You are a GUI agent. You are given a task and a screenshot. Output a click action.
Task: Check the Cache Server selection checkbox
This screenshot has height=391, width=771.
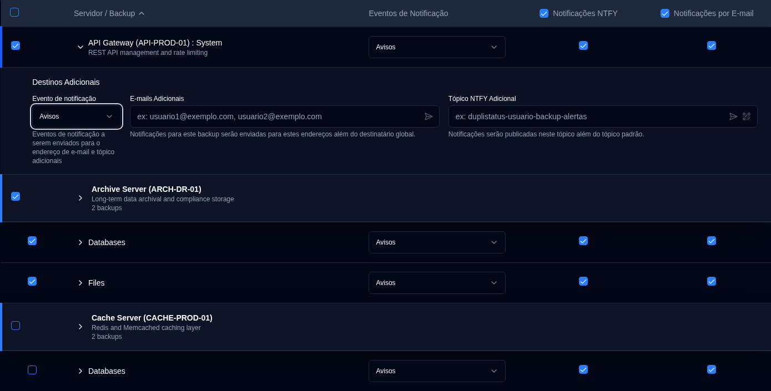[x=16, y=326]
